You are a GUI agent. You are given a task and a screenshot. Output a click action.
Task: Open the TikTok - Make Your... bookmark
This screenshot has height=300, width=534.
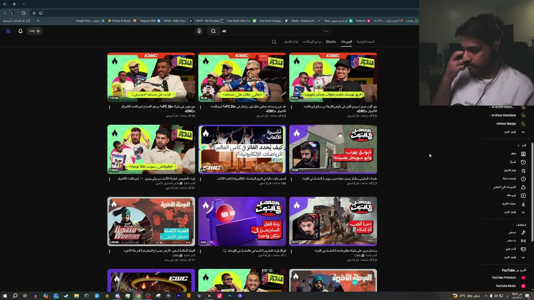(177, 21)
